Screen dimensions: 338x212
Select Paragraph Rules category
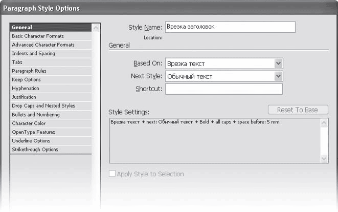pos(27,71)
